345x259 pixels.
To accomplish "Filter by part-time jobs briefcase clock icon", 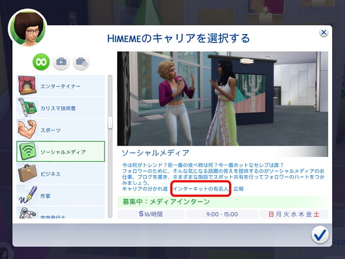I will click(x=81, y=62).
